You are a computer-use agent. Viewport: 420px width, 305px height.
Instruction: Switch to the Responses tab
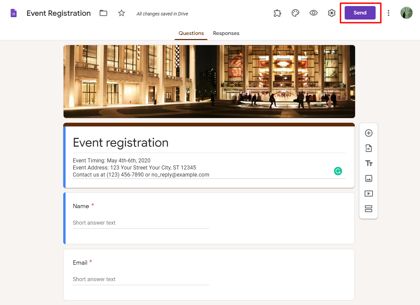(x=226, y=33)
